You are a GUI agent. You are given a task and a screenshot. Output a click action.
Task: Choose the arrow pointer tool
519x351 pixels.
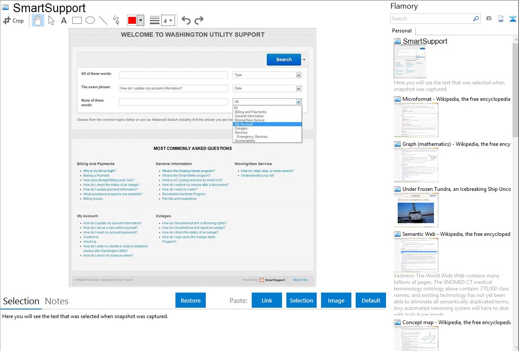[x=52, y=20]
